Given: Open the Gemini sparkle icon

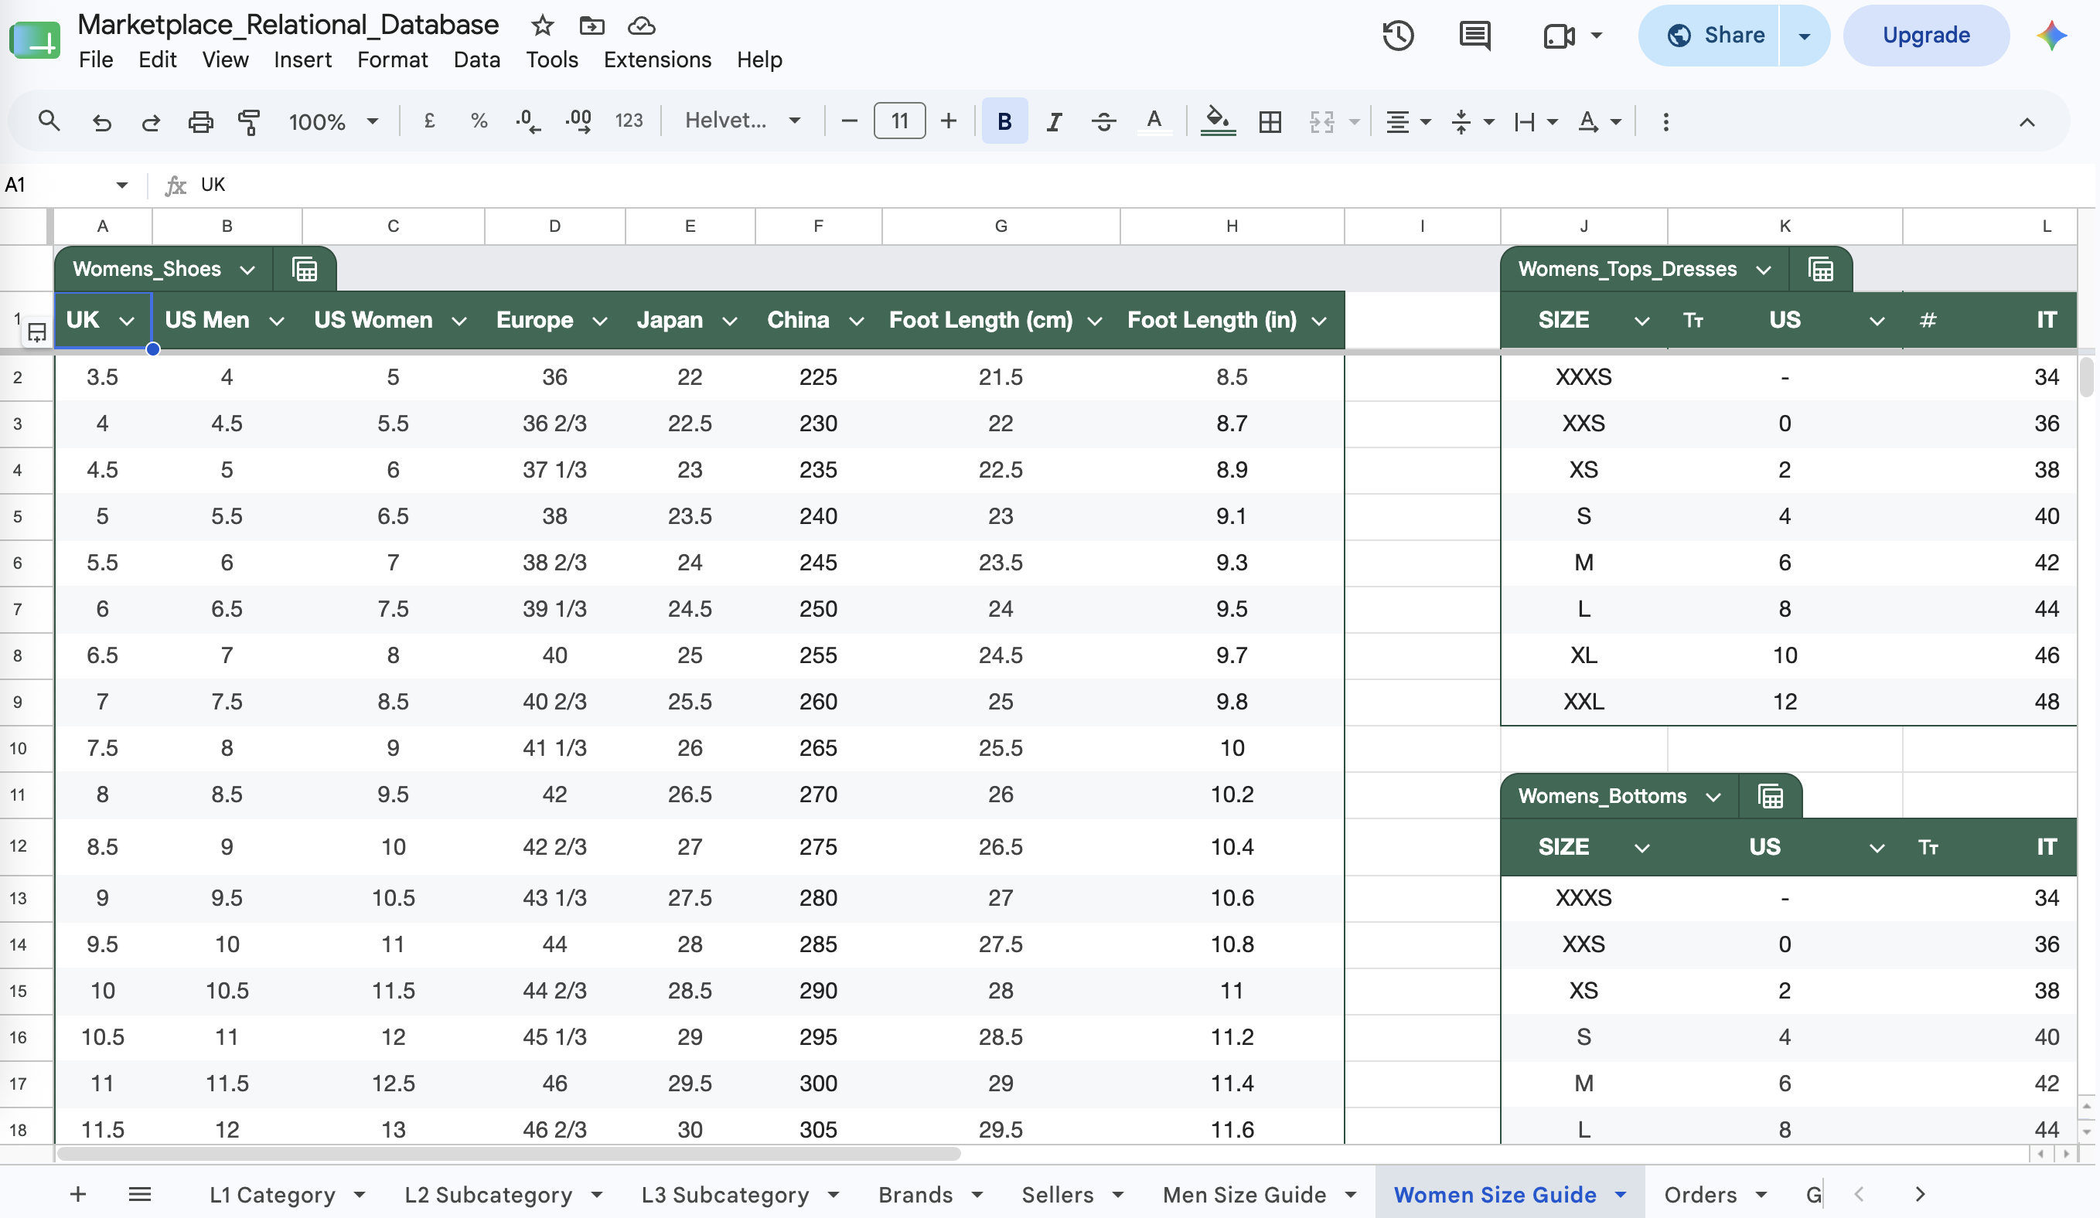Looking at the screenshot, I should point(2051,35).
